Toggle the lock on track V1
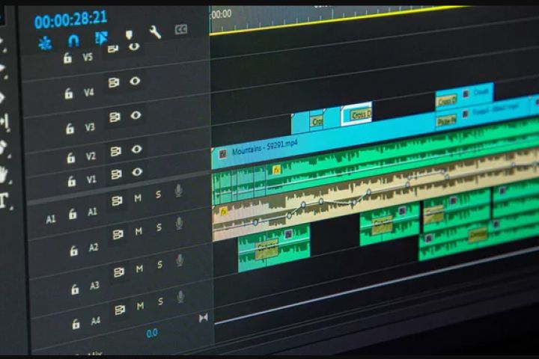 point(72,181)
